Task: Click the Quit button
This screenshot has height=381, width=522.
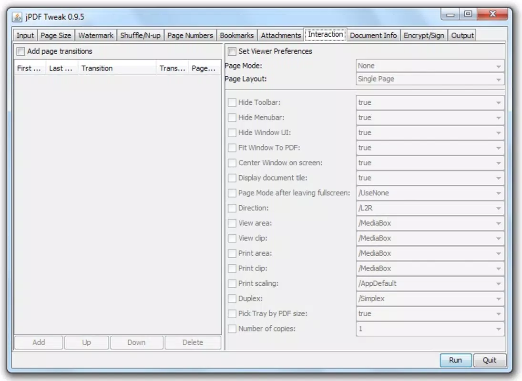Action: 490,361
